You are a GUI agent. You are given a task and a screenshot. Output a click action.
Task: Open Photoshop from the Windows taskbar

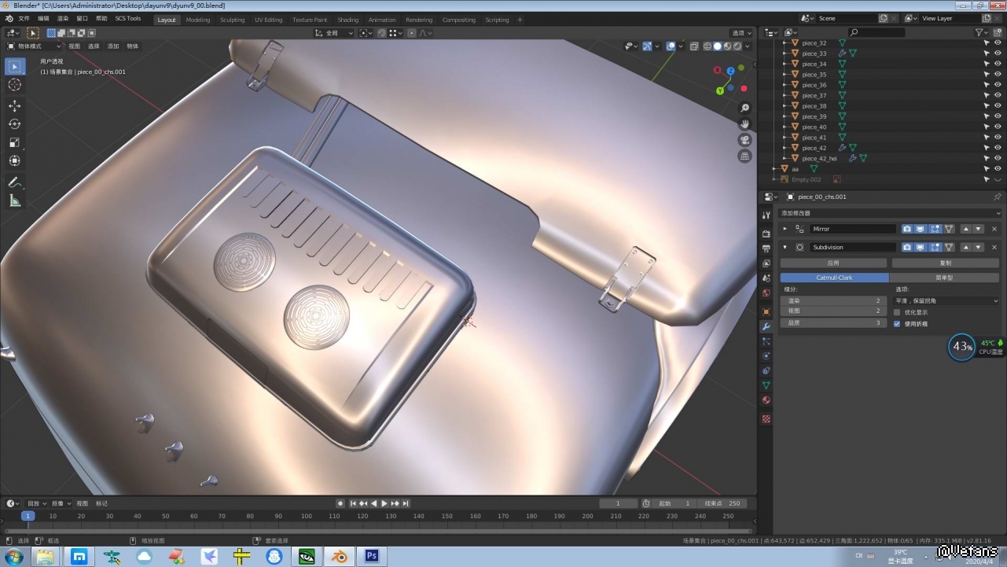point(372,556)
